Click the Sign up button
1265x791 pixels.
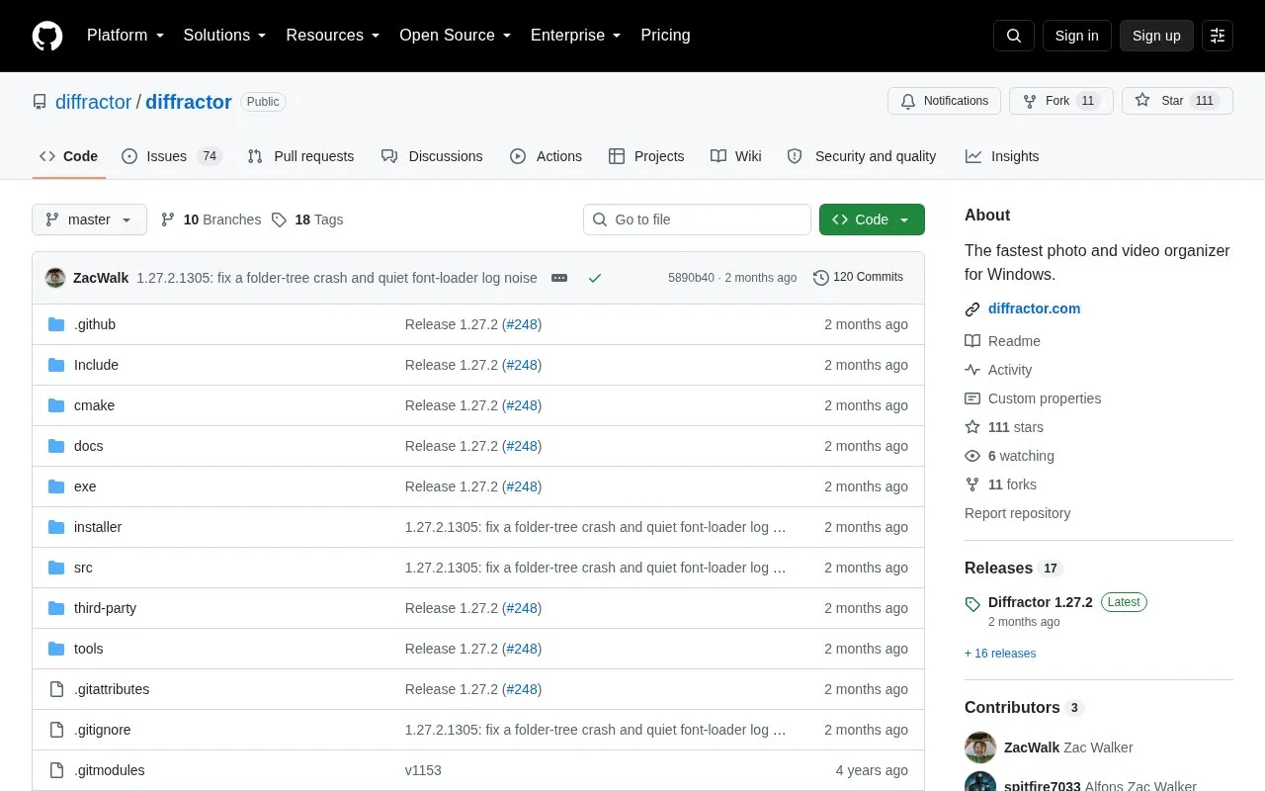[1156, 36]
